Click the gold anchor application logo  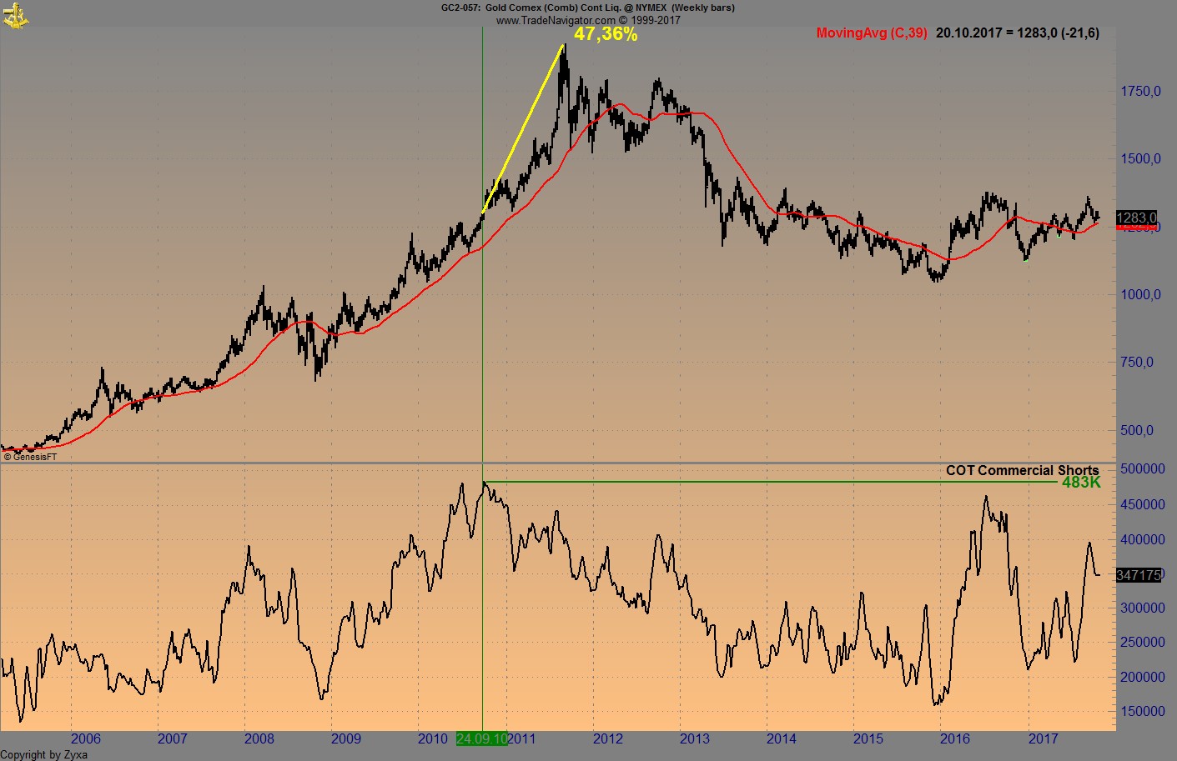[15, 15]
